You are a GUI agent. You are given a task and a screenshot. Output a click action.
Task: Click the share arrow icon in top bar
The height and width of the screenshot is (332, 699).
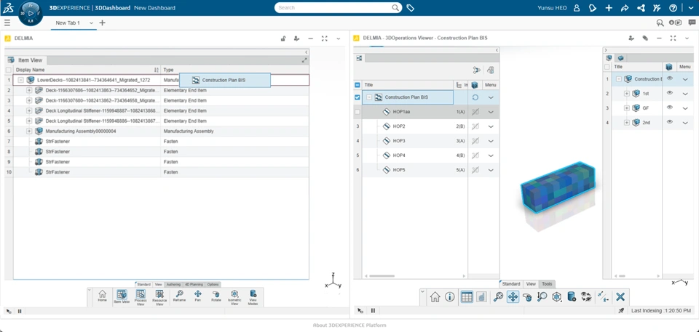pos(625,8)
